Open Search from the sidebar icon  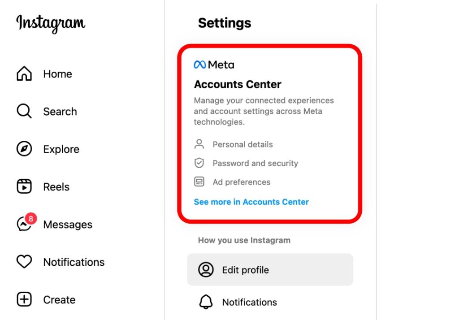[23, 111]
